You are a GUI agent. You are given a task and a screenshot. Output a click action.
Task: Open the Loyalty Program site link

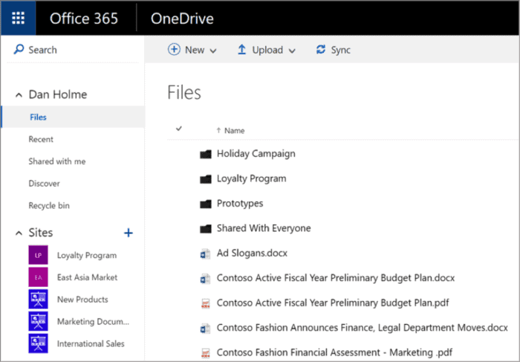pyautogui.click(x=87, y=255)
